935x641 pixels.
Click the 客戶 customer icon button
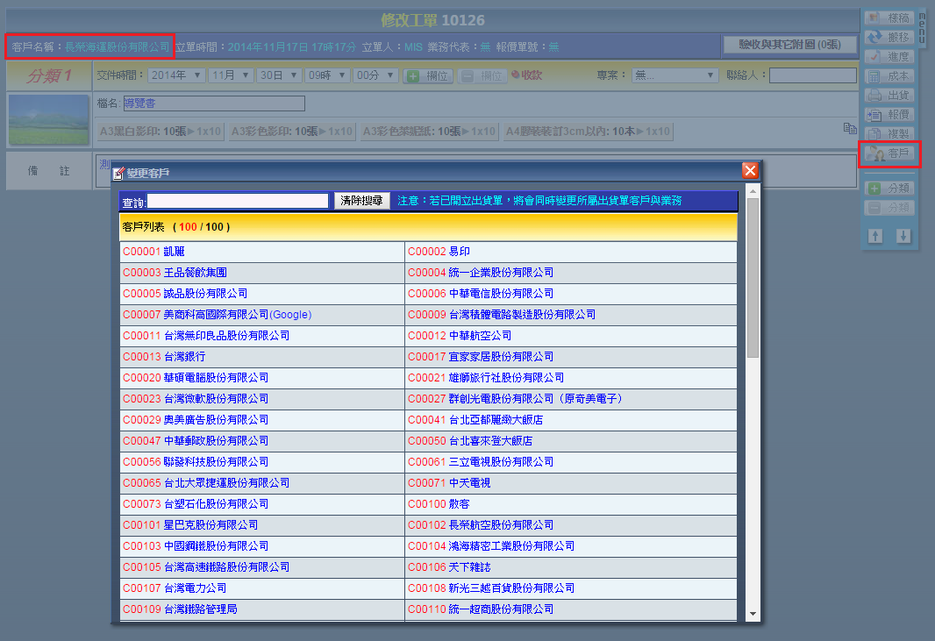(x=889, y=153)
